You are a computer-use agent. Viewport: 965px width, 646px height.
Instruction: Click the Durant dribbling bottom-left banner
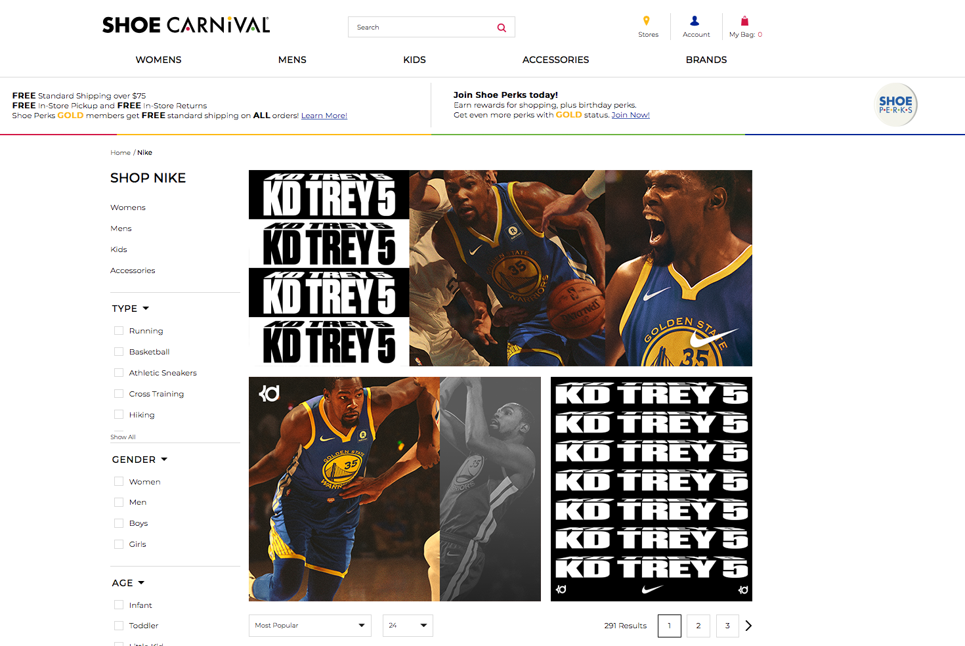[395, 489]
